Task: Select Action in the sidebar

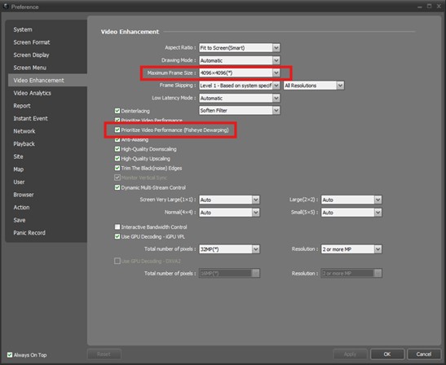Action: tap(21, 207)
